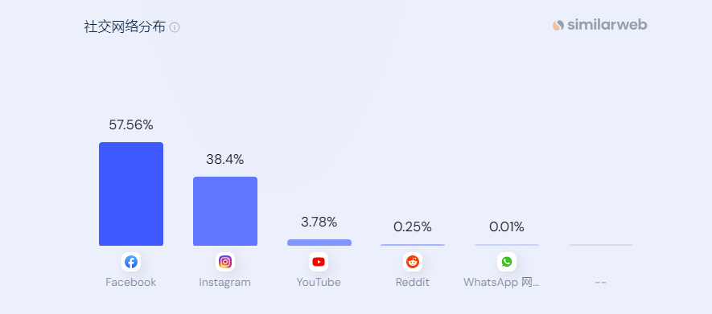Click the YouTube text label
The height and width of the screenshot is (314, 712).
coord(319,283)
